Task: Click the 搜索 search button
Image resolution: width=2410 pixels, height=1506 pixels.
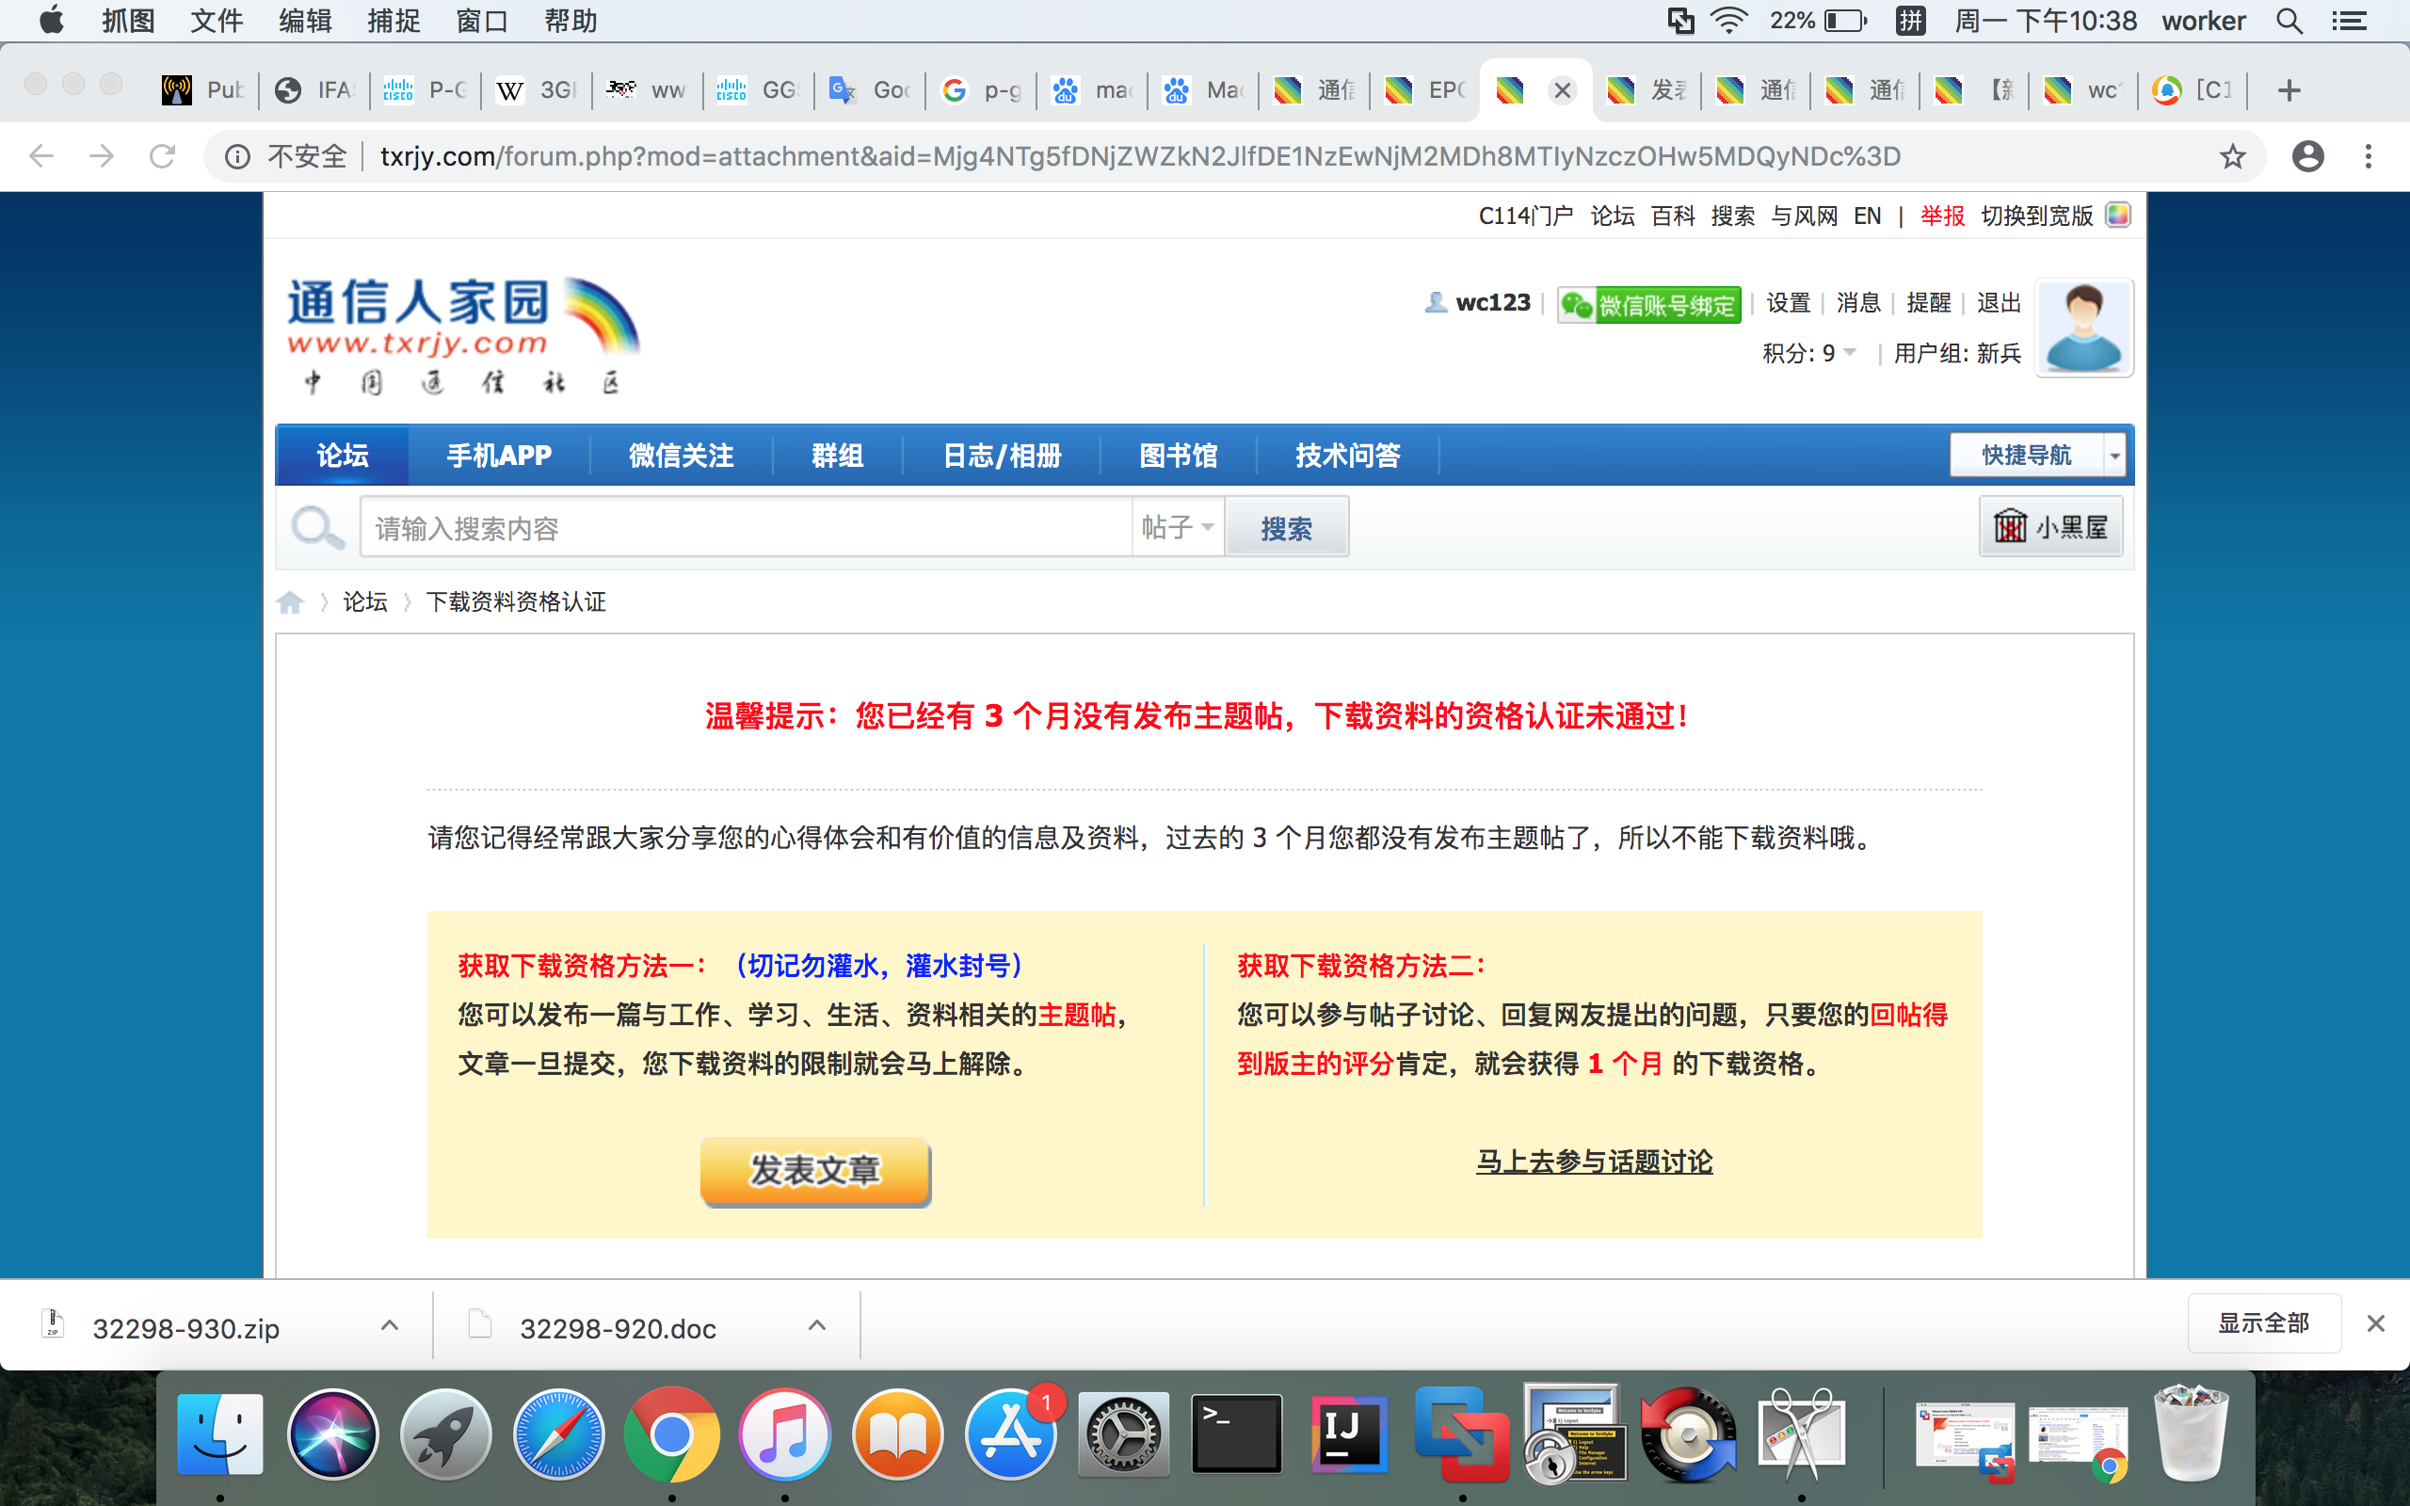Action: point(1286,527)
